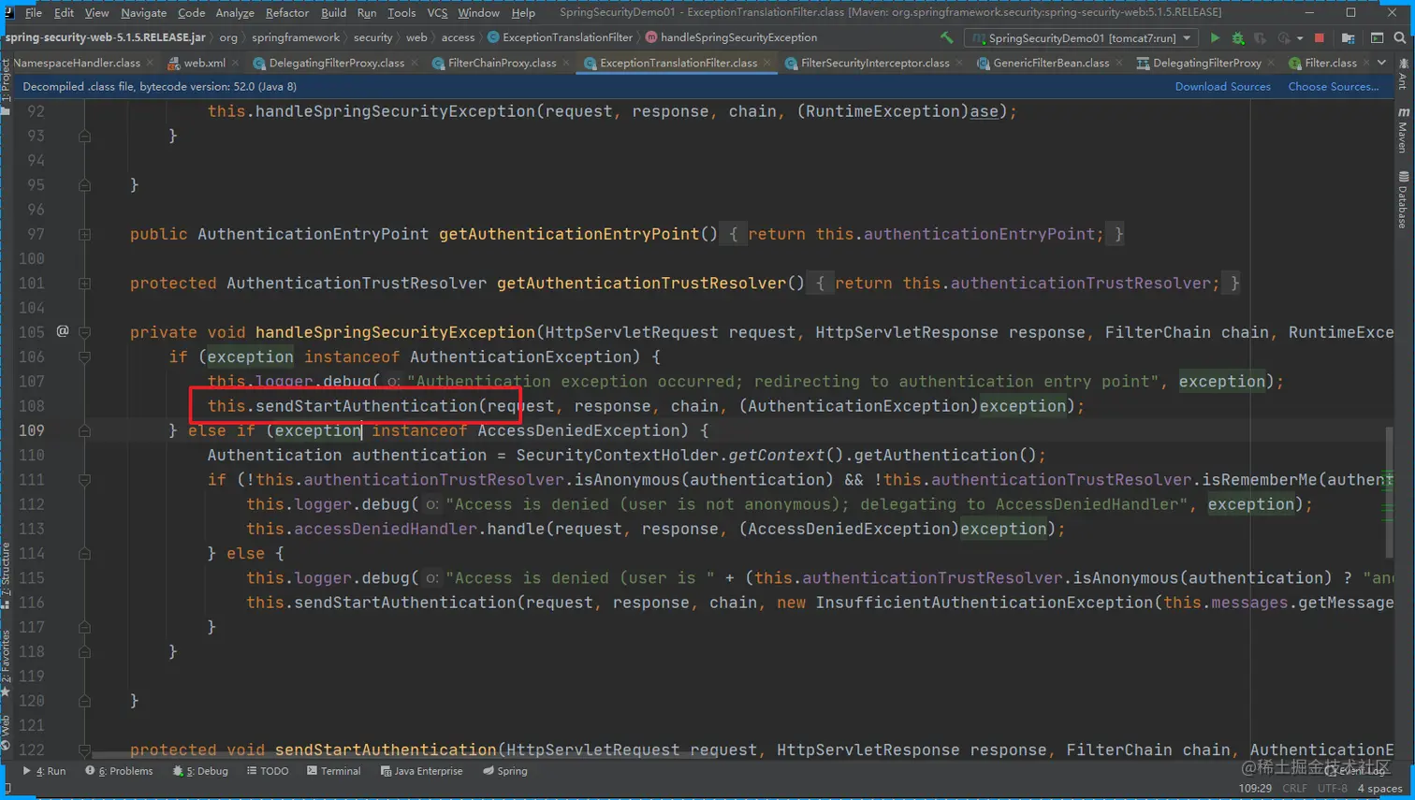Close the DelegatingFilterProxy.class tab
Viewport: 1415px width, 800px height.
point(415,63)
